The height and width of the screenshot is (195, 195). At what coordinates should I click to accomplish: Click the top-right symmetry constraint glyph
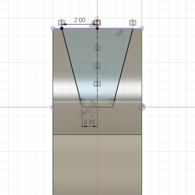pyautogui.click(x=133, y=23)
